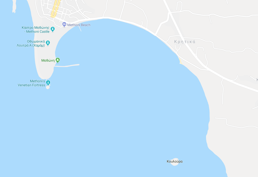This screenshot has width=258, height=177.
Task: Click Methoni's Venetian Fortress monument icon
Action: (x=48, y=82)
